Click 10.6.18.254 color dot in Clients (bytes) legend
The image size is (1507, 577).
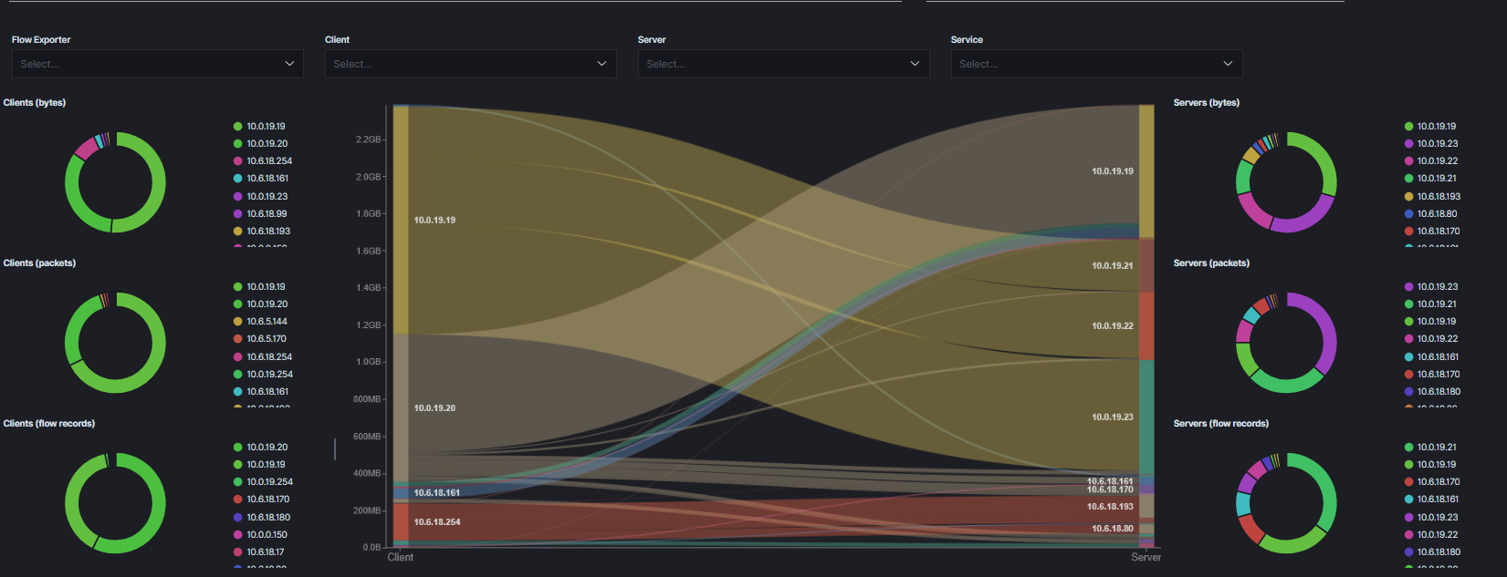[238, 161]
